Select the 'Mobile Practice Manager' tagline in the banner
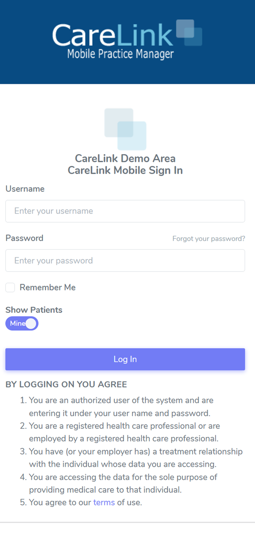 click(x=120, y=54)
